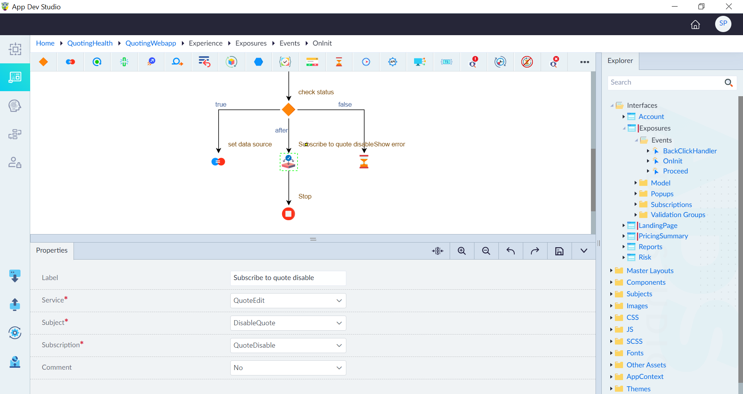Open the Subscription dropdown showing QuoteDisable
This screenshot has width=743, height=394.
pyautogui.click(x=288, y=345)
